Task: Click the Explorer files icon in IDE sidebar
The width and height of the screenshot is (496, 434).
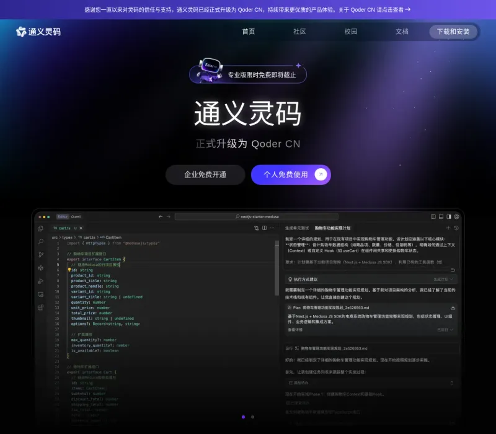Action: 40,228
